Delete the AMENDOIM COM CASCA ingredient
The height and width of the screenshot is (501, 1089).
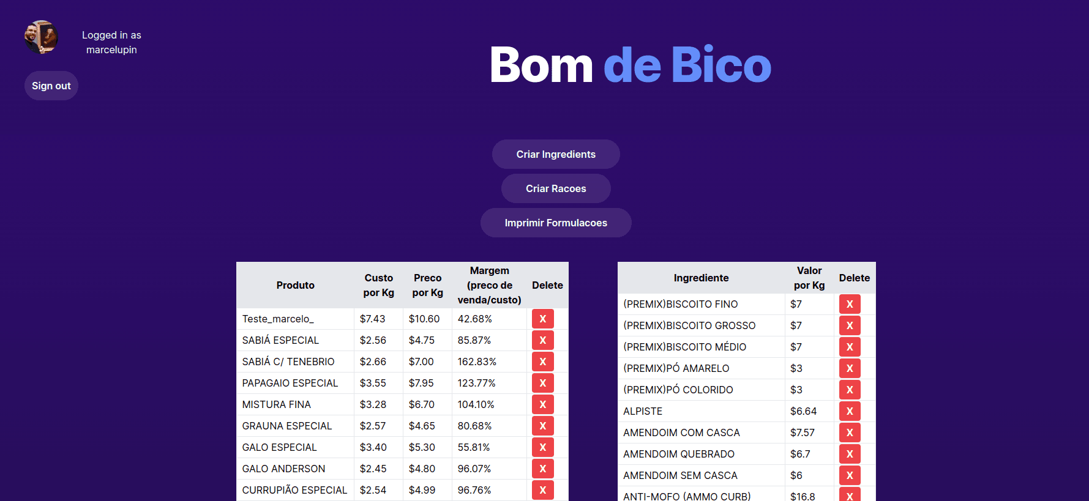(x=849, y=432)
